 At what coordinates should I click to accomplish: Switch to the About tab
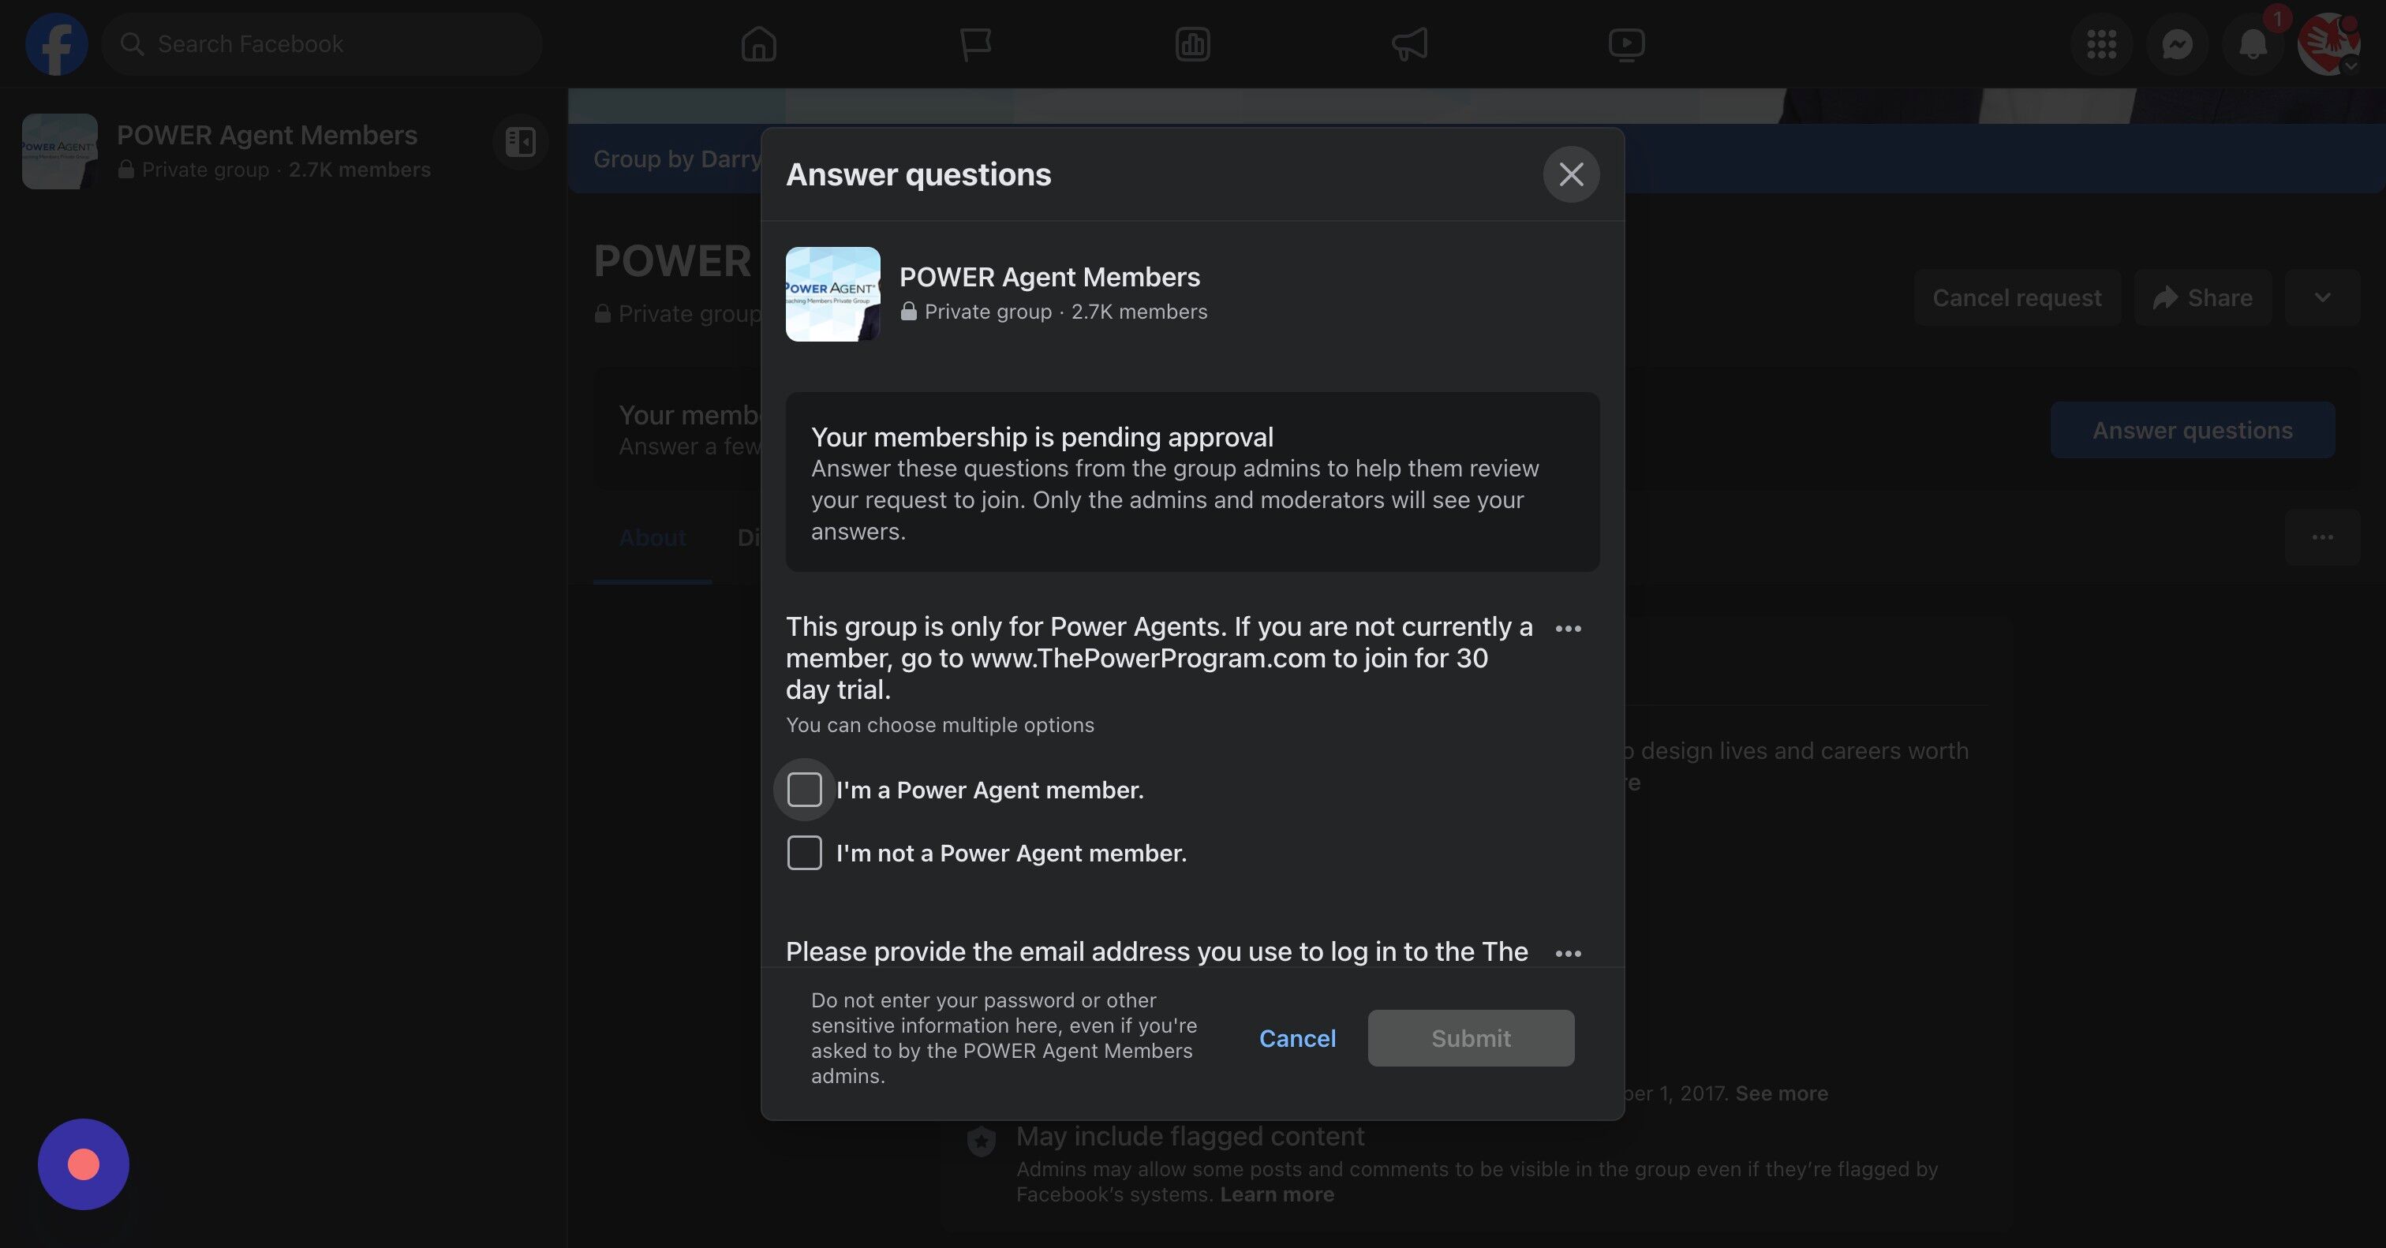pos(652,538)
